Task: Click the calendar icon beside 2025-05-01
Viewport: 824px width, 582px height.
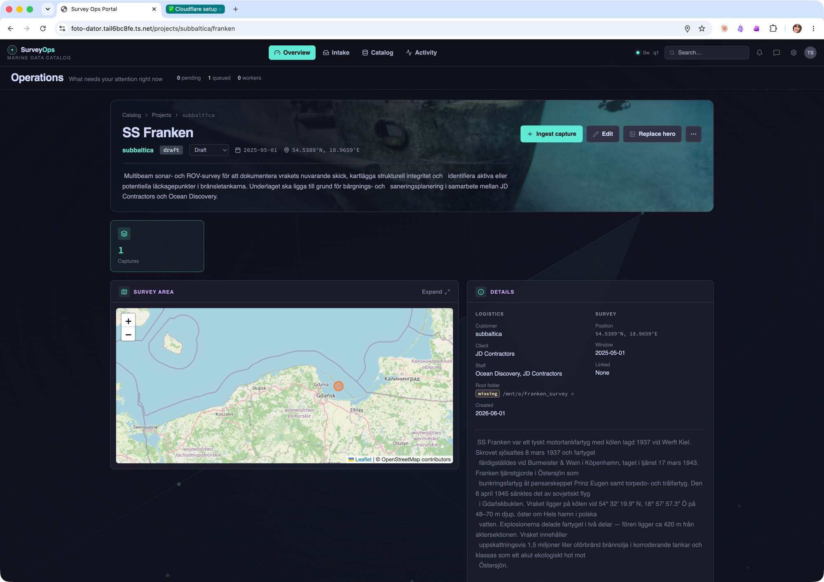Action: (x=238, y=150)
